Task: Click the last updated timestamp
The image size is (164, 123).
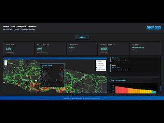Action: pos(138,47)
